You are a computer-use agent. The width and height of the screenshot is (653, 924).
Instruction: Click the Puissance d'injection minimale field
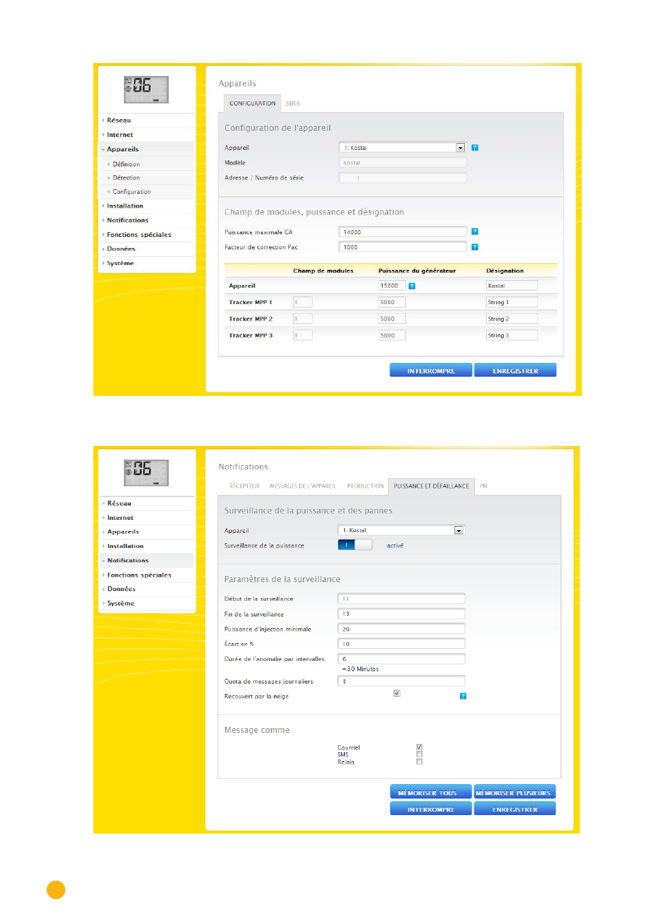401,629
